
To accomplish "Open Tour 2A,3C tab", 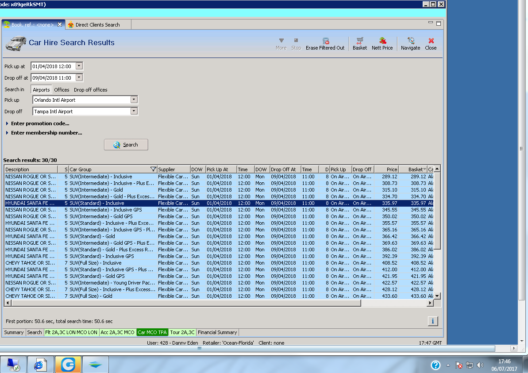I will [x=182, y=332].
